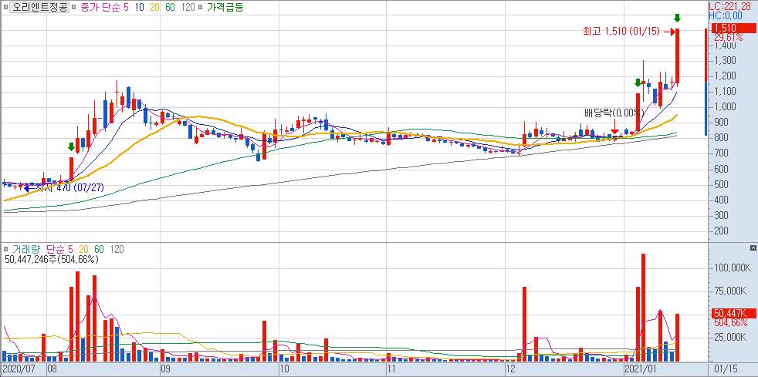This screenshot has height=377, width=758.
Task: Toggle the small square left of 오리엔트정공
Action: 5,7
